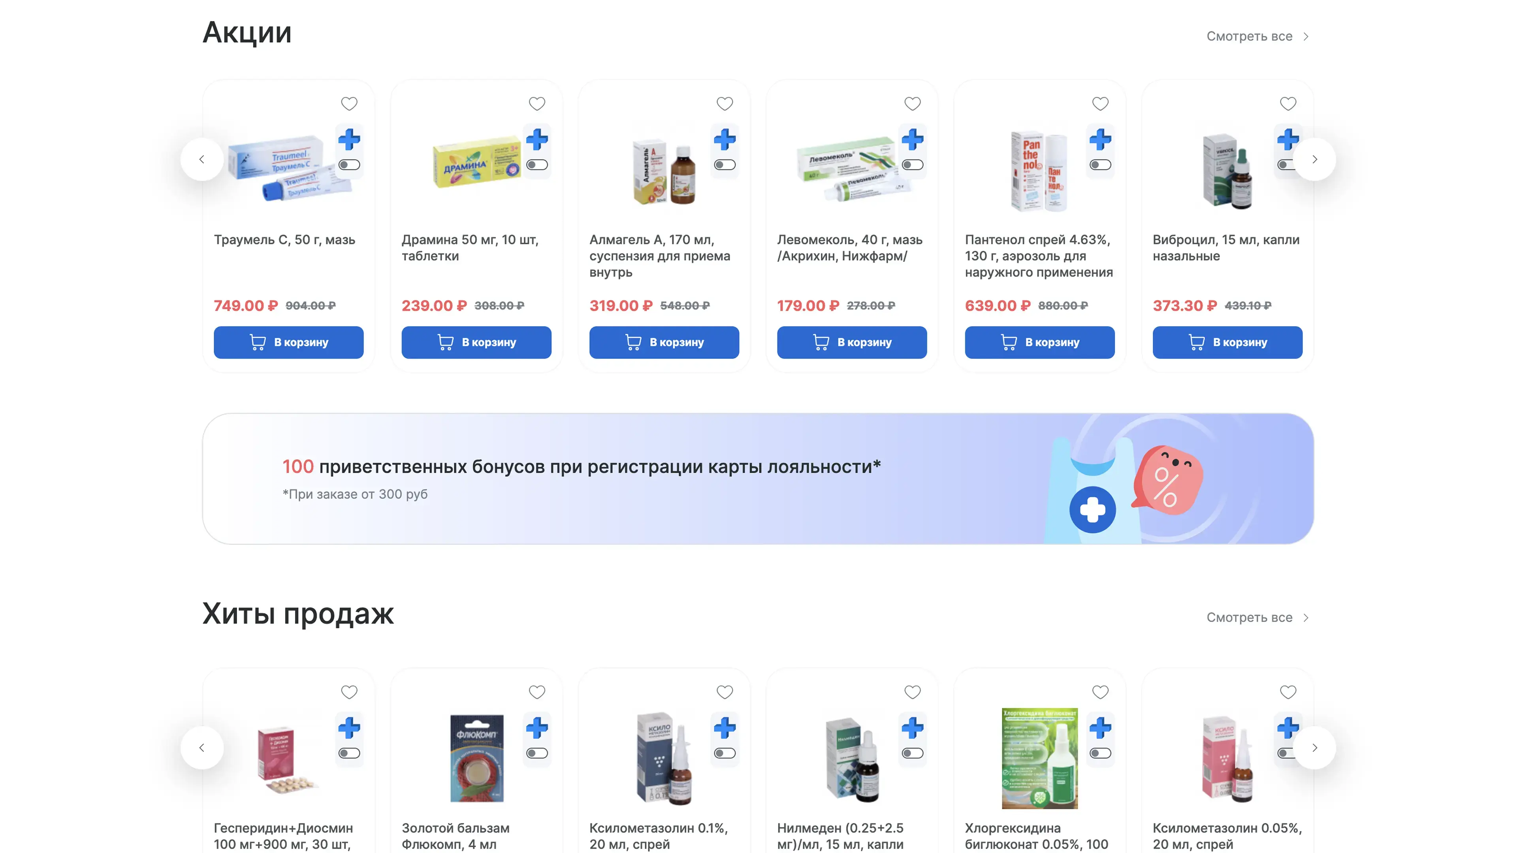Click heart icon on Хлоргексидина биглюконат card
This screenshot has height=853, width=1517.
1101,692
